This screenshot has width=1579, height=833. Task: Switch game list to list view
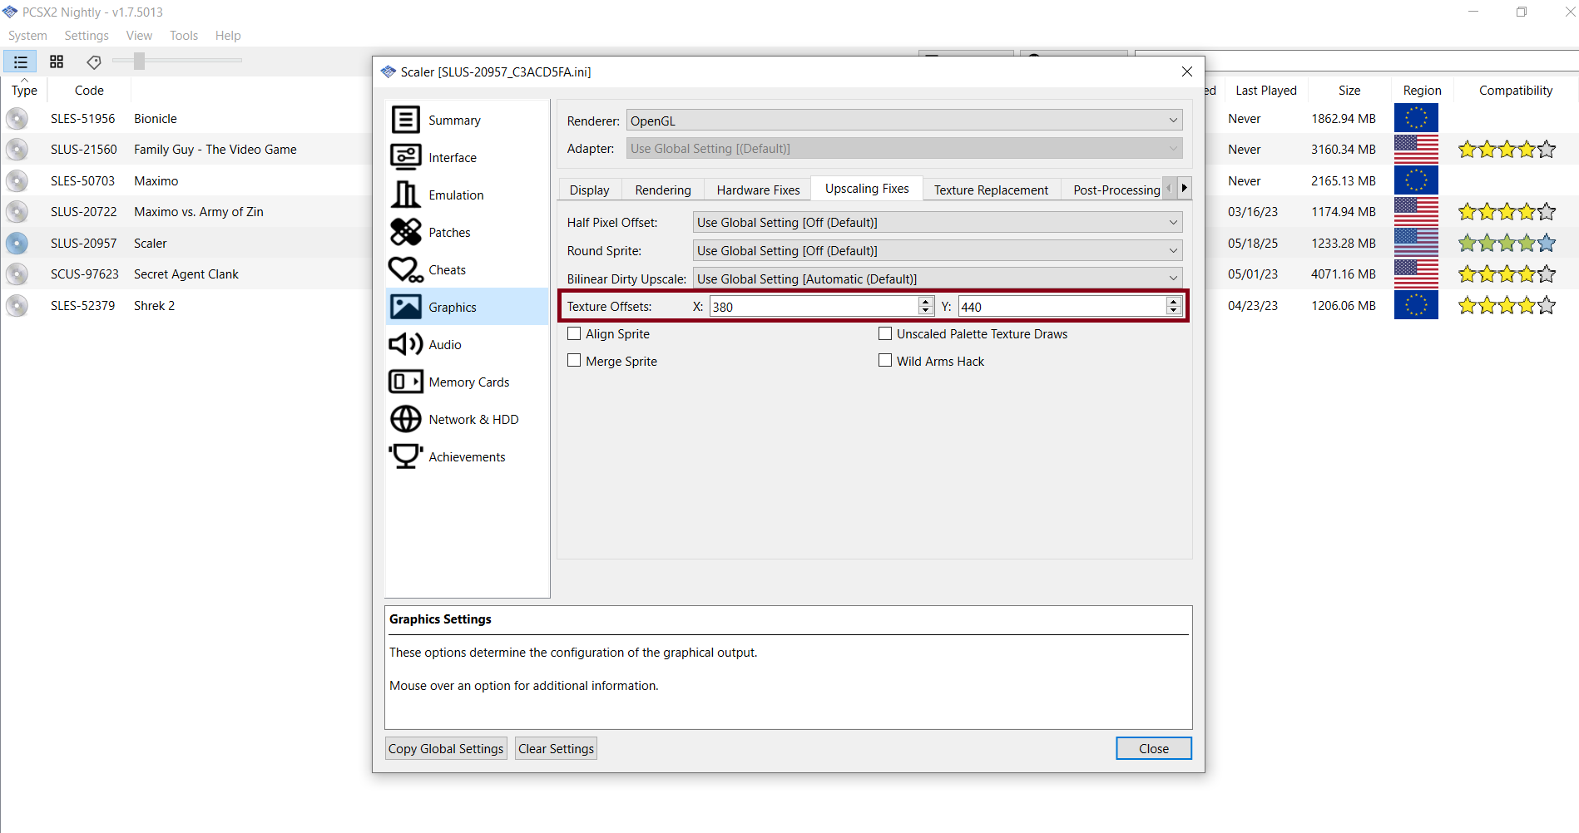20,62
